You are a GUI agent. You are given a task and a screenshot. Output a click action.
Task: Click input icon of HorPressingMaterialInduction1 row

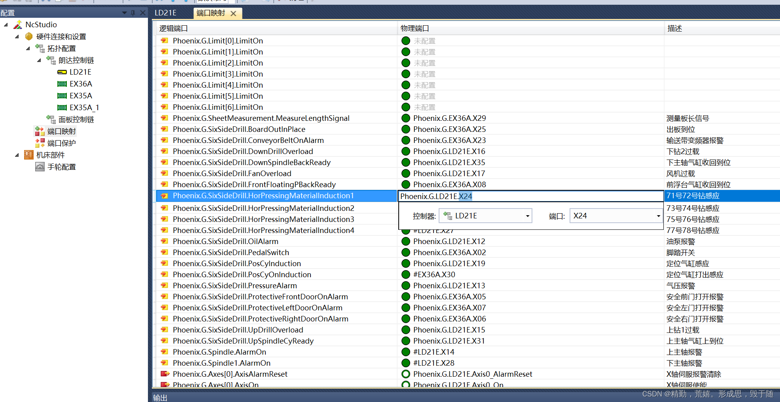pyautogui.click(x=165, y=196)
